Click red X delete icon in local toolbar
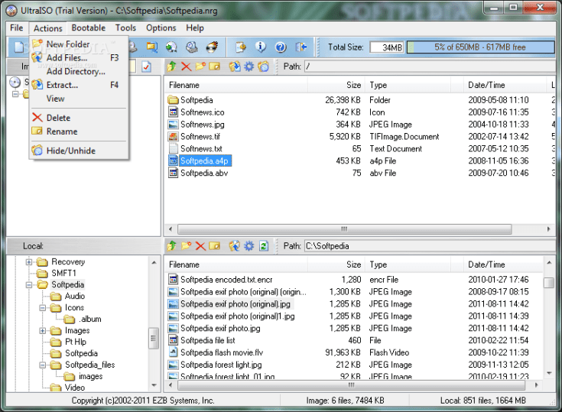The image size is (562, 412). [200, 246]
